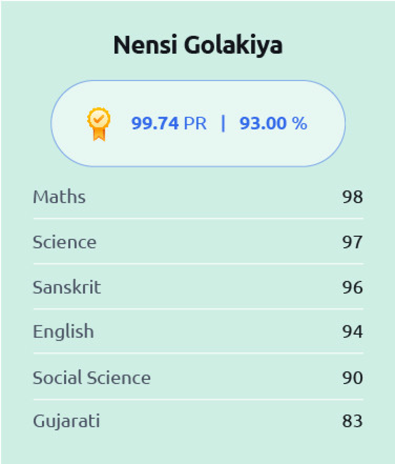Click the separator line between Maths and Science

[x=198, y=218]
